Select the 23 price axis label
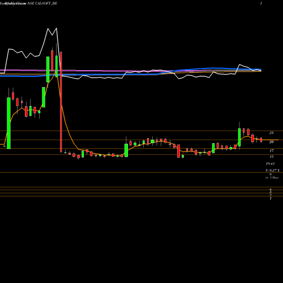The image size is (283, 283). [x=271, y=133]
